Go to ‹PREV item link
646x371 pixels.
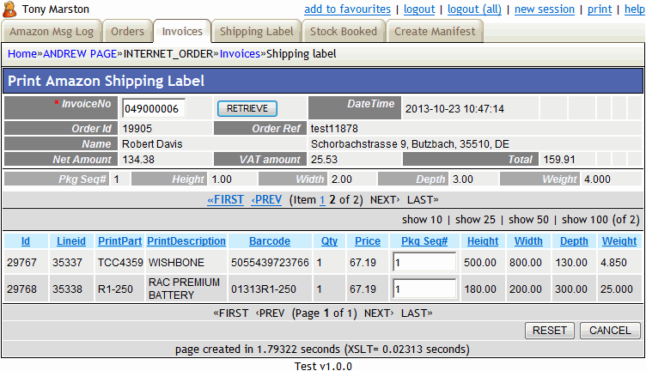tap(266, 199)
